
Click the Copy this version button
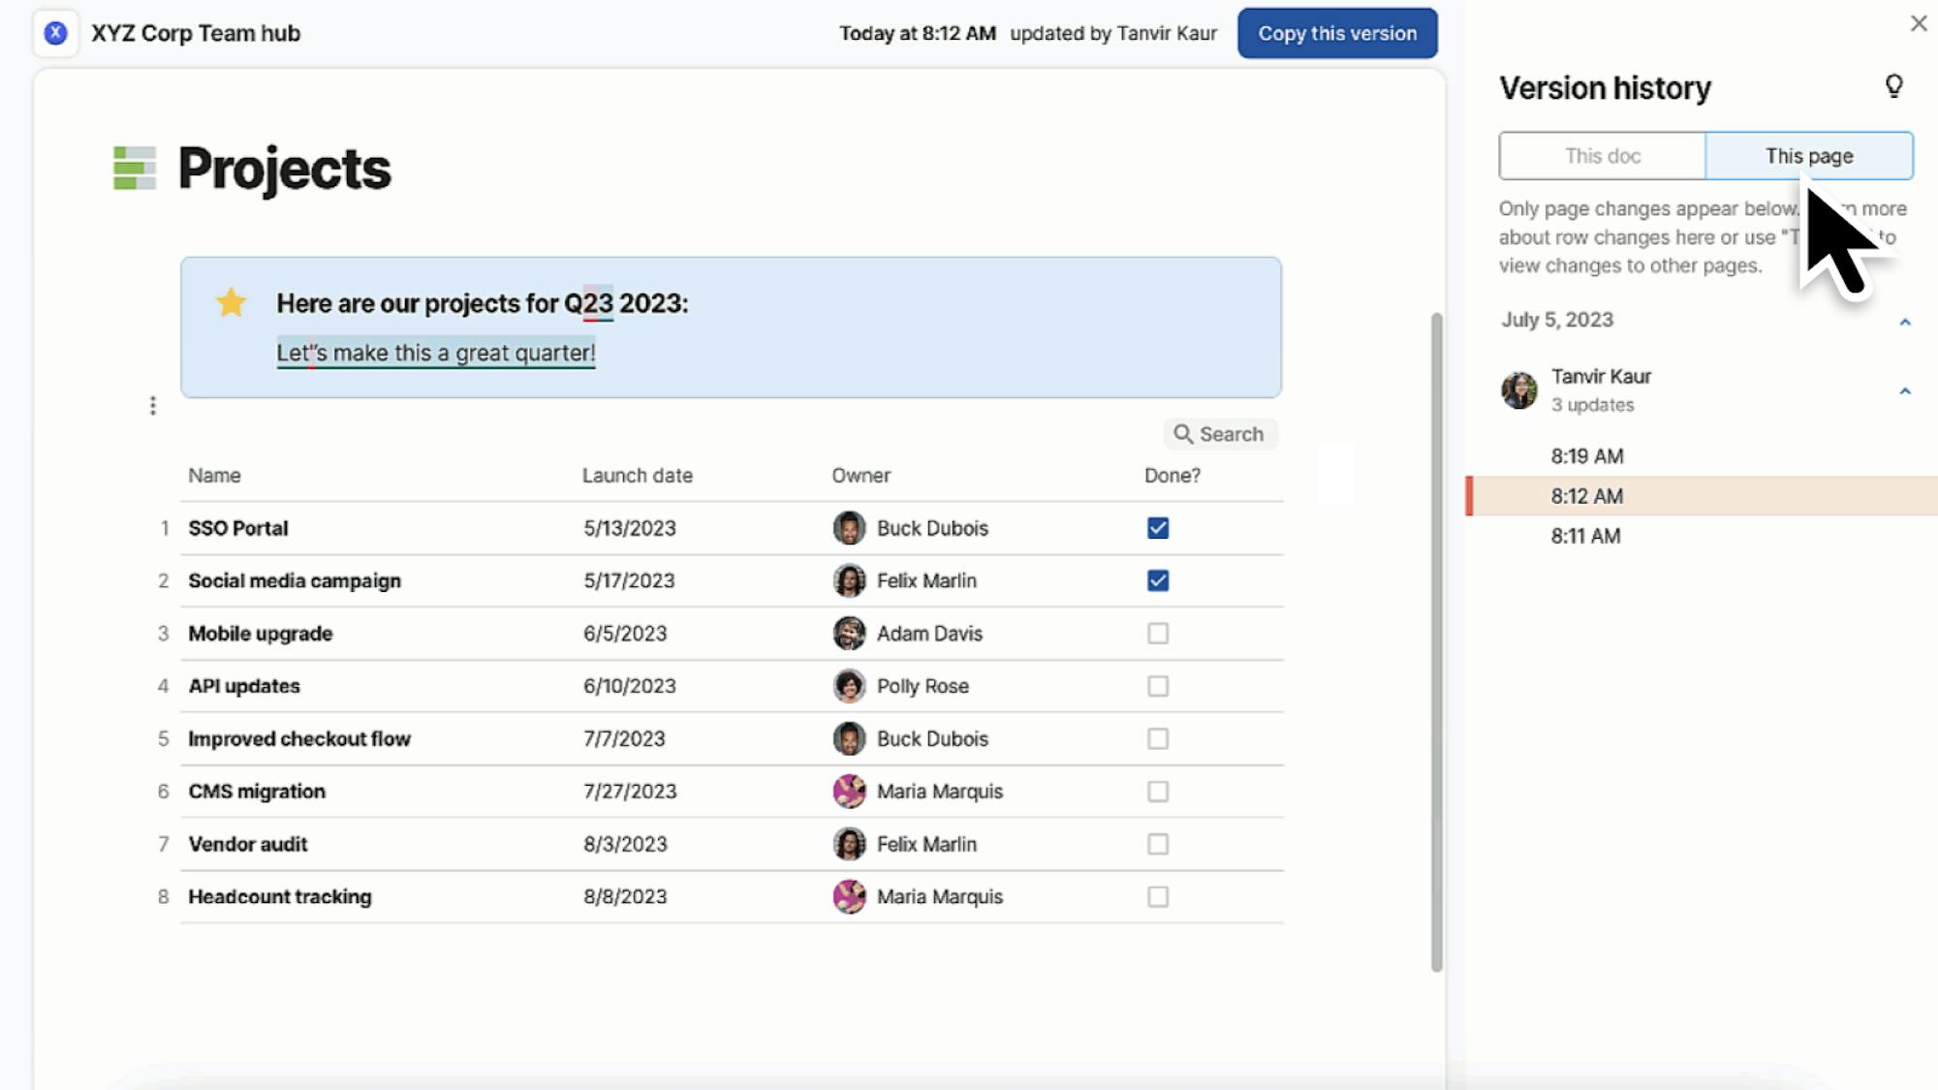point(1336,33)
